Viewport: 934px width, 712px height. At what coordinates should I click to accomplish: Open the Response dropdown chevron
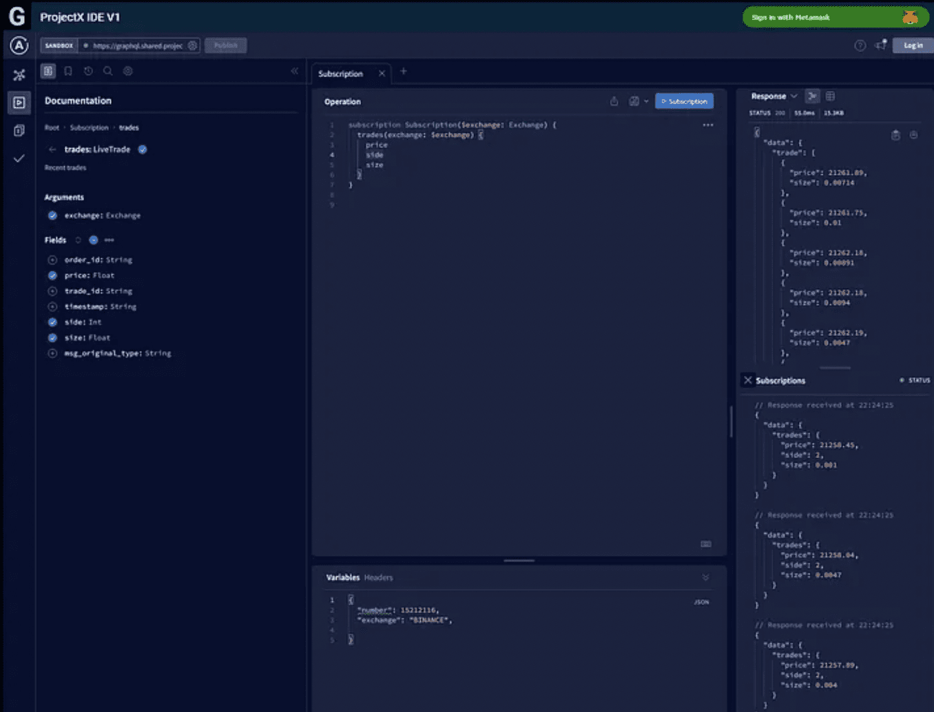(x=793, y=96)
